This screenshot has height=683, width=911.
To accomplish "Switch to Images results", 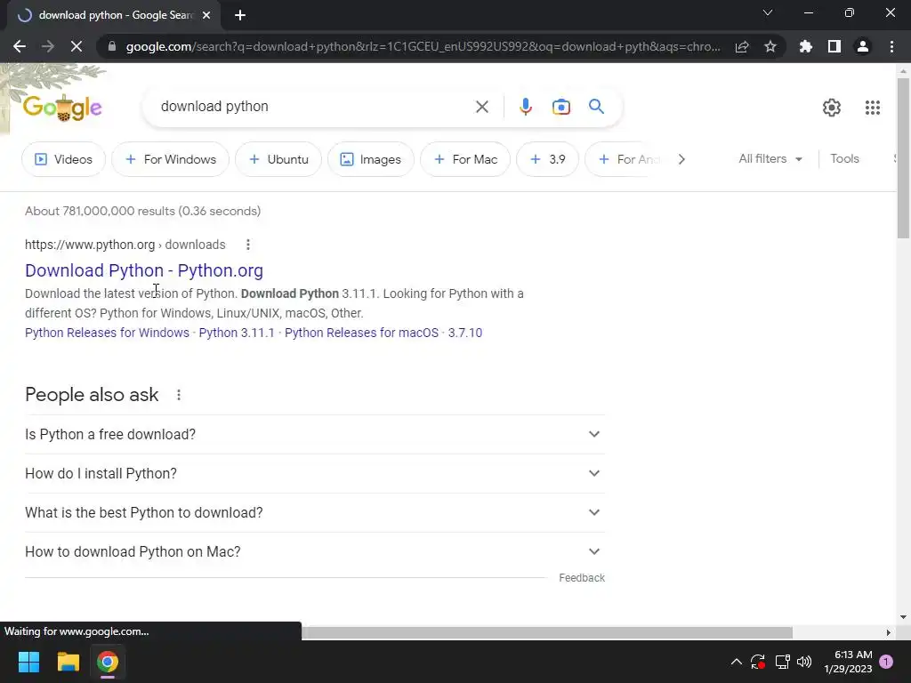I will tap(371, 159).
